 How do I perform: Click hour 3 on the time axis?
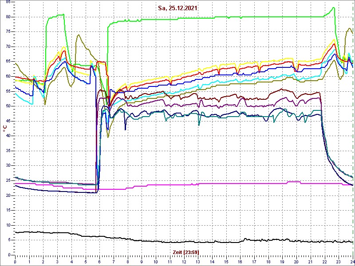[57, 261]
